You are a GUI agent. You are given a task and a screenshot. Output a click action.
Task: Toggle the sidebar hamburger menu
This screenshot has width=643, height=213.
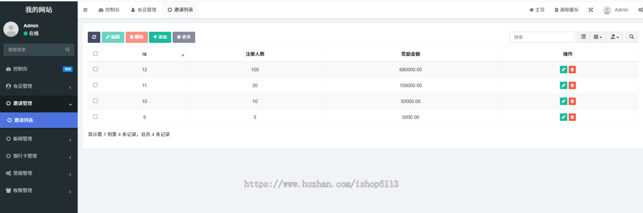coord(85,10)
